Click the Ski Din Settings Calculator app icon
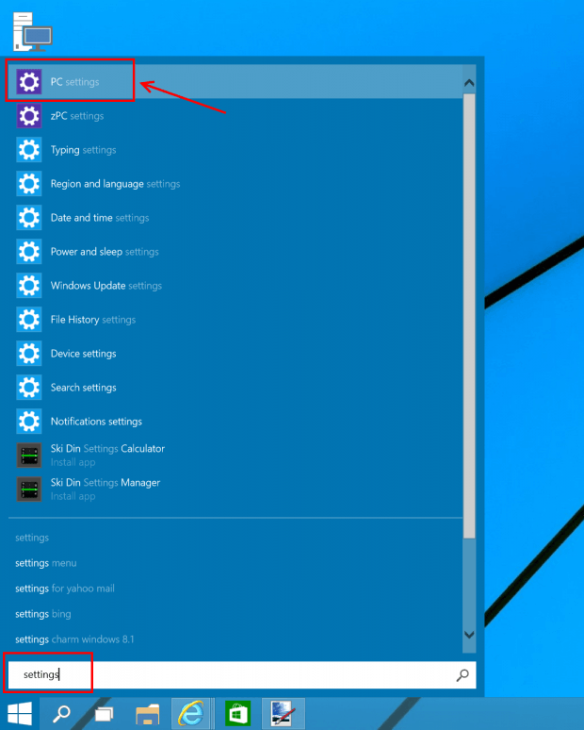The width and height of the screenshot is (584, 730). tap(29, 456)
